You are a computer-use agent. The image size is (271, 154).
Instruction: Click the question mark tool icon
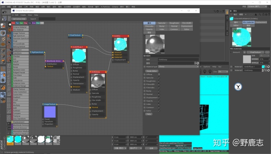coord(8,36)
